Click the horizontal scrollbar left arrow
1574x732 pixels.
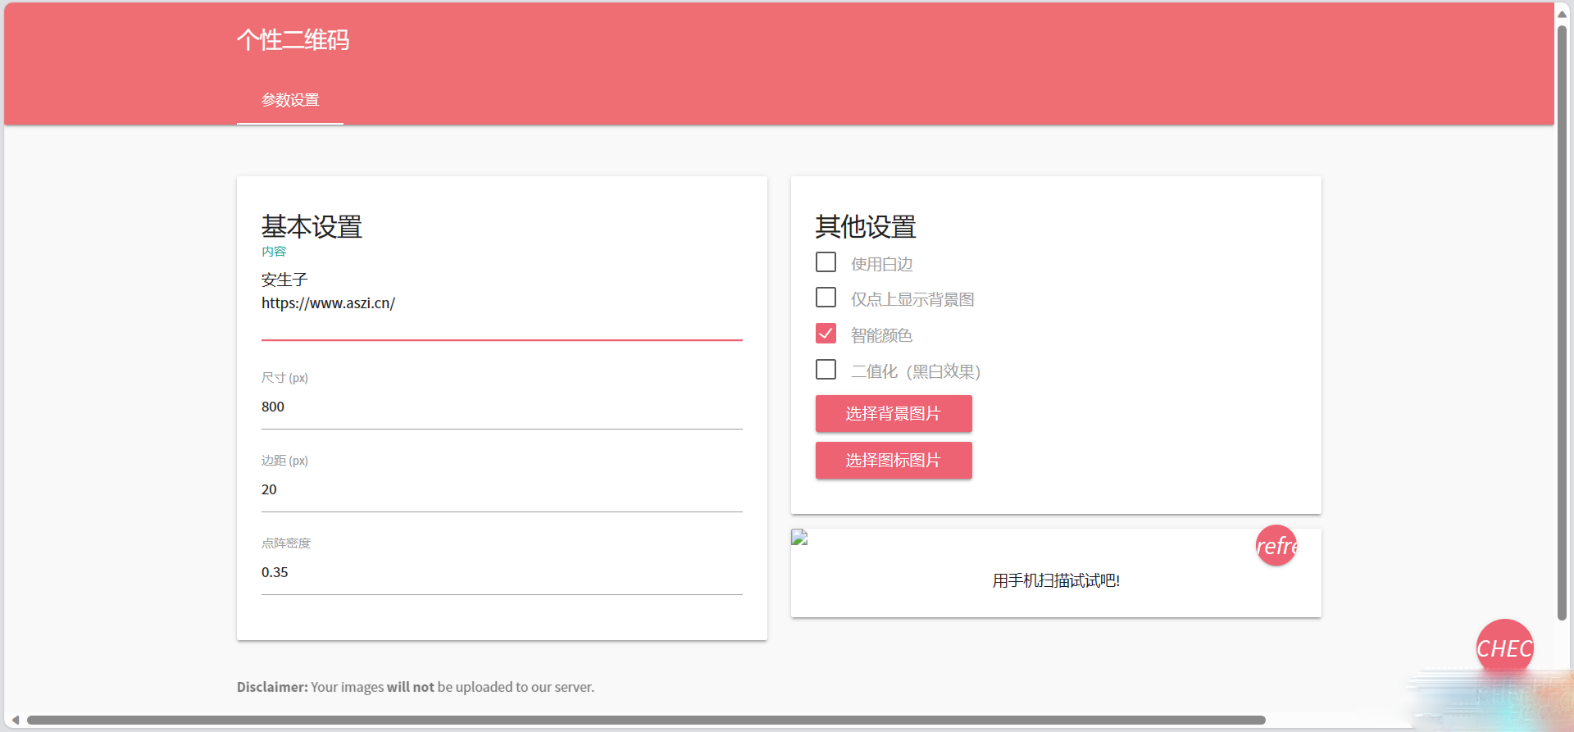coord(15,721)
